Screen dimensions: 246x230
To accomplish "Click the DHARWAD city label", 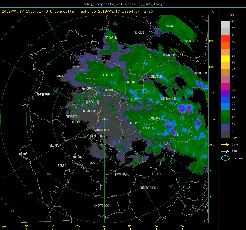I will tap(71, 117).
